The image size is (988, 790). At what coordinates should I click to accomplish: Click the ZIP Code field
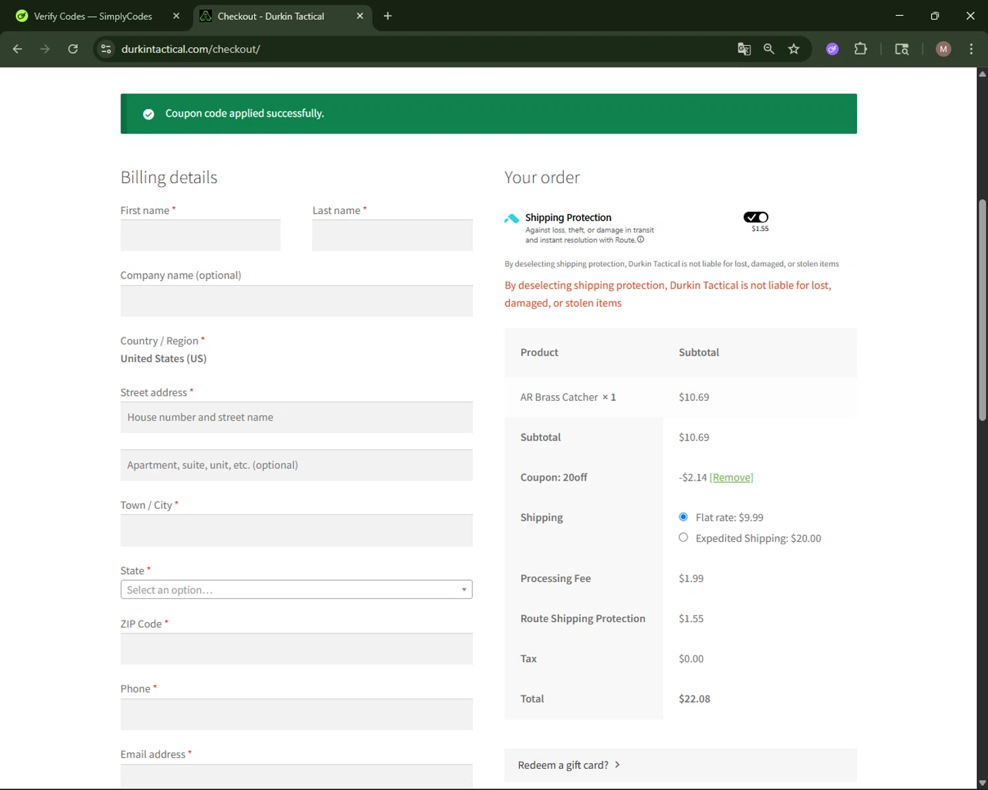coord(296,648)
